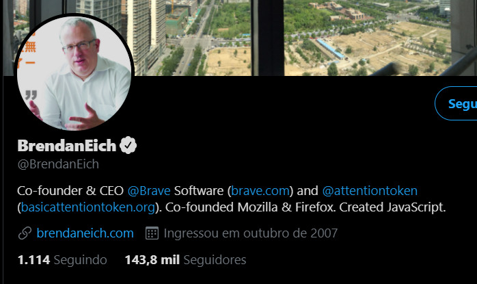Screen dimensions: 477x284
Task: Open the circular profile photo
Action: pos(74,73)
